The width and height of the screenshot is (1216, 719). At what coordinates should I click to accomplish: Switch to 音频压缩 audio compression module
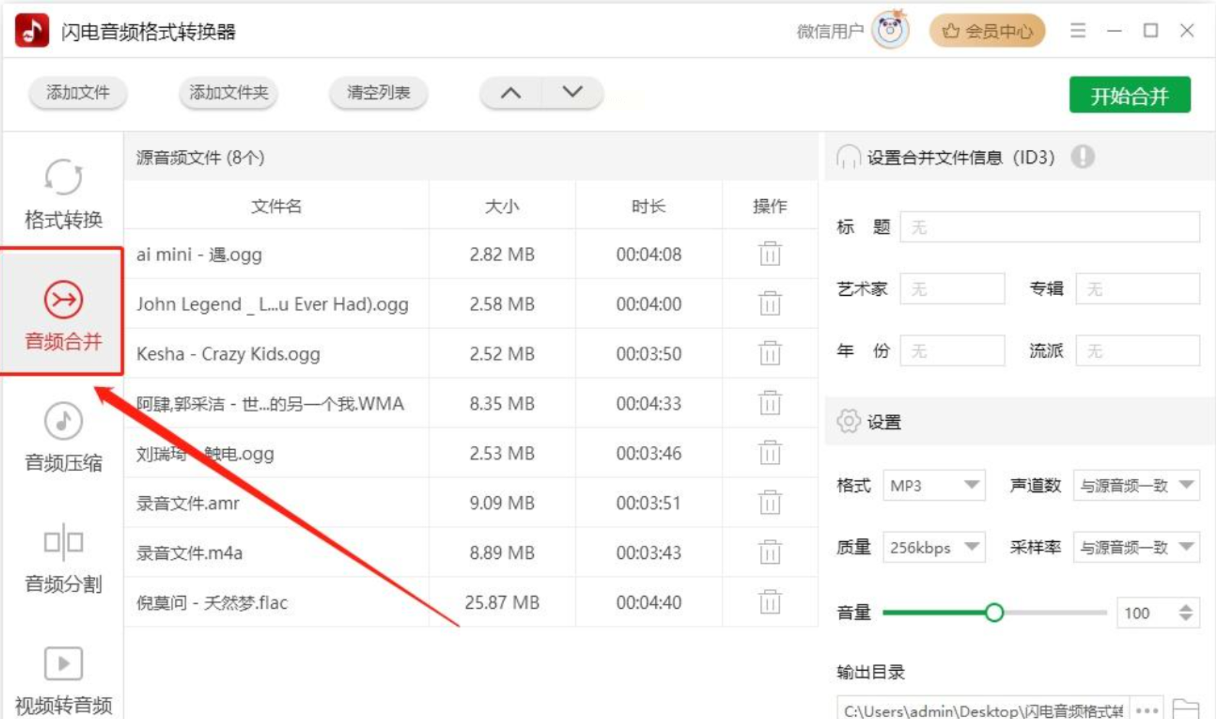tap(63, 437)
